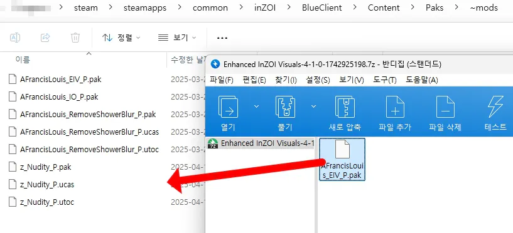The height and width of the screenshot is (233, 513).
Task: Select AFrancisLouis_EIV_P.pak file icon in archive
Action: 342,150
